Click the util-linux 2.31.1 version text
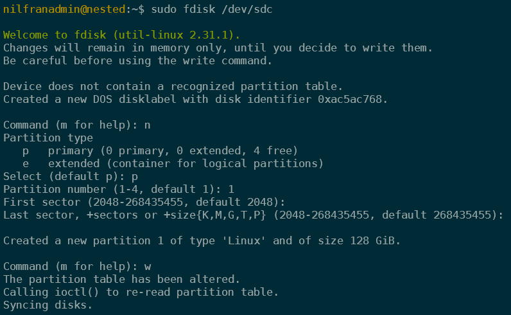Image resolution: width=511 pixels, height=315 pixels. pos(174,35)
